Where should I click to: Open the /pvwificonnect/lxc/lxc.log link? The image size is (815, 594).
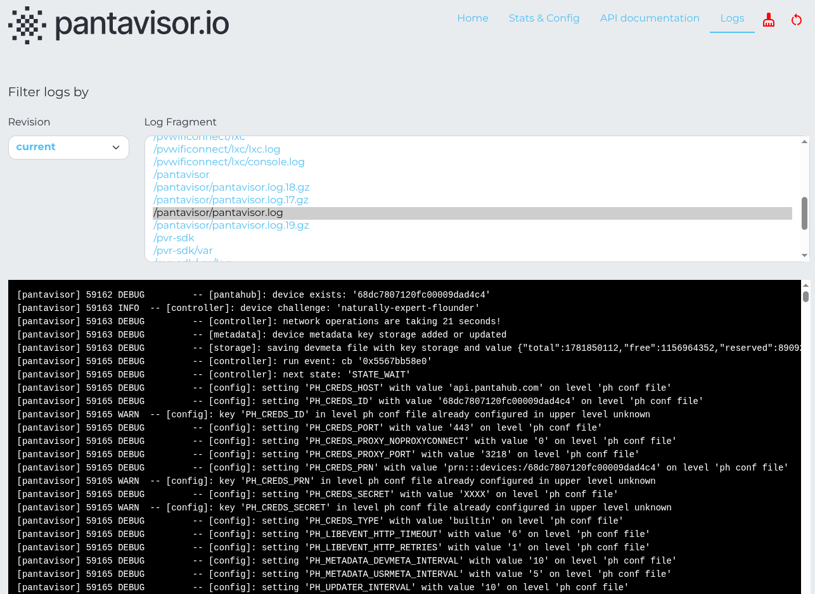point(217,149)
